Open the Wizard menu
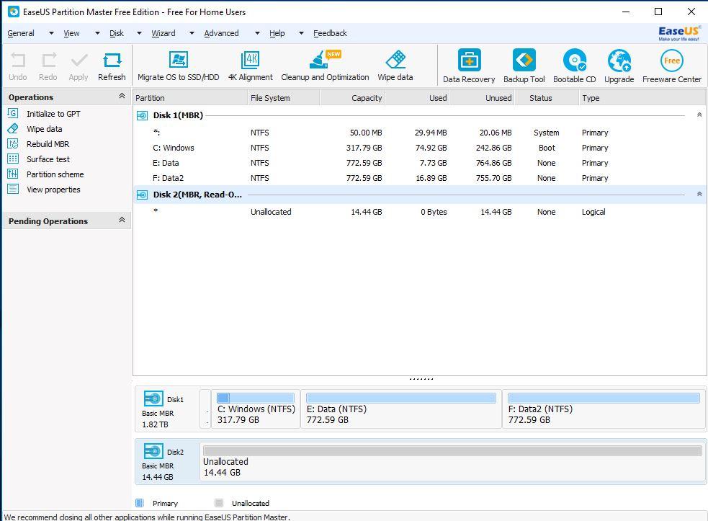The height and width of the screenshot is (521, 708). [163, 33]
